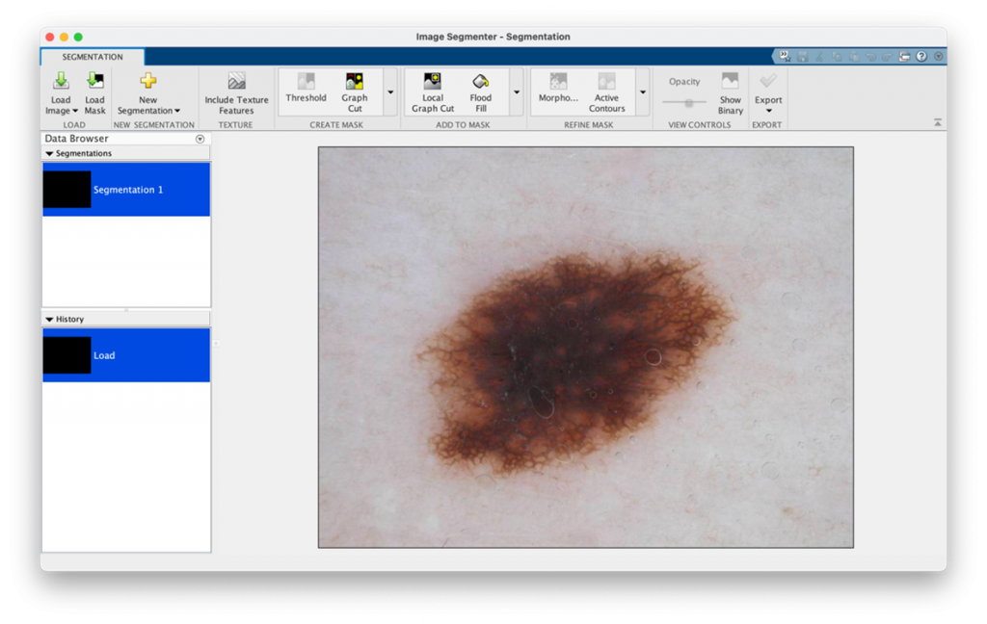This screenshot has width=987, height=624.
Task: Toggle the Show Binary view
Action: (x=731, y=82)
